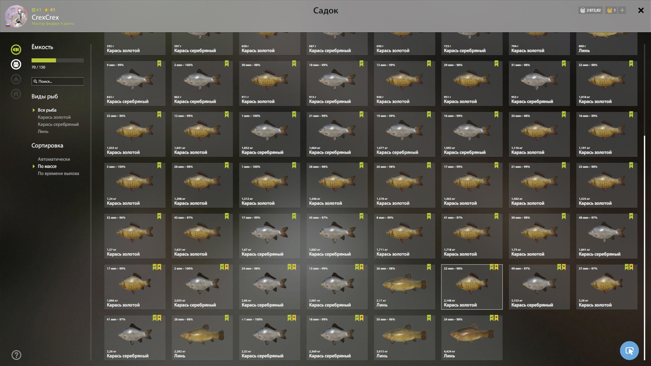Viewport: 651px width, 366px height.
Task: Click the plus icon to add gold
Action: click(622, 10)
